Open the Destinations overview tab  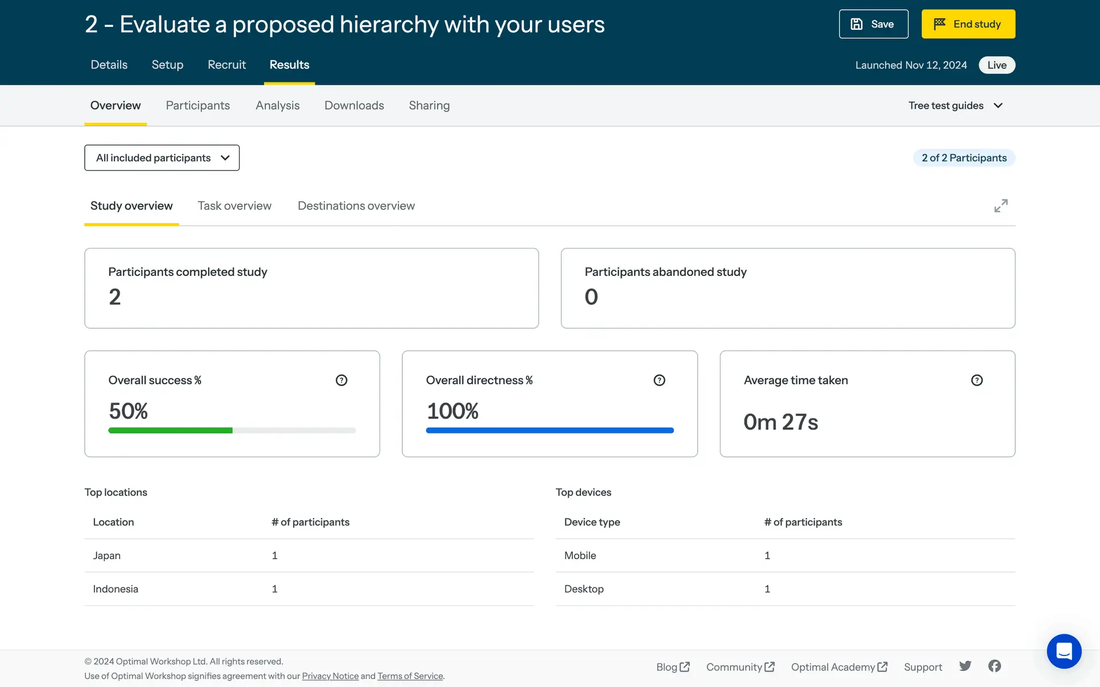click(356, 206)
